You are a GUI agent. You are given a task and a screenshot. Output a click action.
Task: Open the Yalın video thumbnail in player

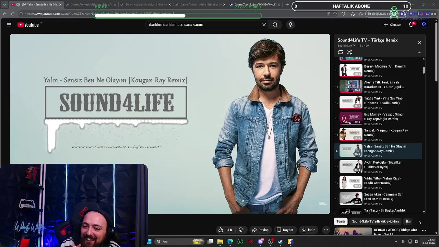click(x=170, y=123)
